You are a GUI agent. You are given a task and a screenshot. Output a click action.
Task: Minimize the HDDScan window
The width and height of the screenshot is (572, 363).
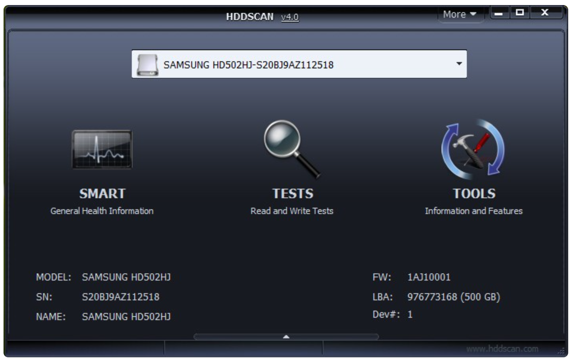[499, 13]
